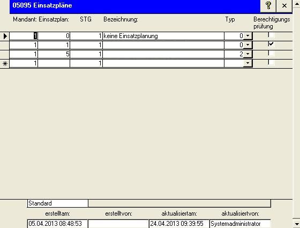Click the erstelltam date field 05.04.2013 08:48:53
This screenshot has width=300, height=228.
click(x=57, y=224)
